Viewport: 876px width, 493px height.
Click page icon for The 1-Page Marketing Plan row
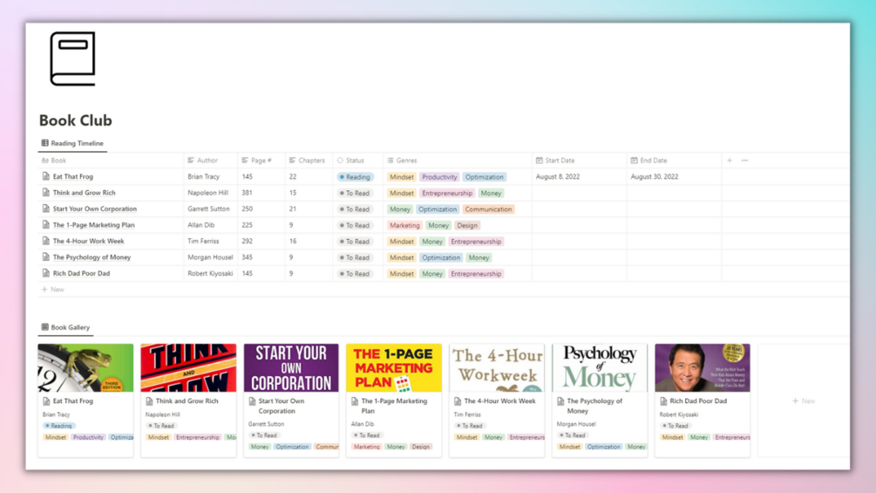point(46,225)
